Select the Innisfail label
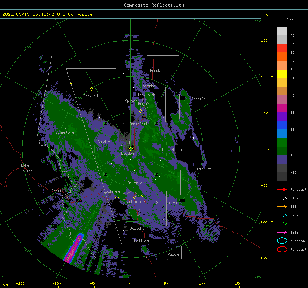The width and height of the screenshot is (308, 288). [x=138, y=124]
